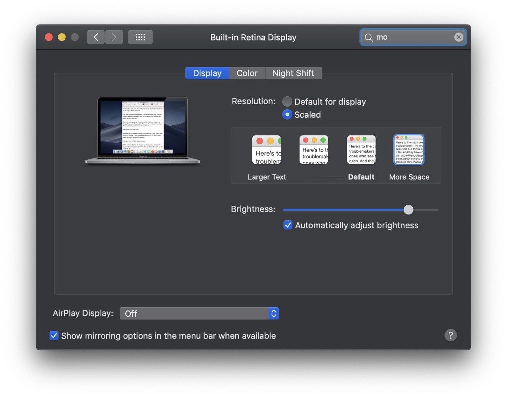Screen dimensions: 507x398
Task: Select the Larger Text resolution thumbnail
Action: click(267, 150)
